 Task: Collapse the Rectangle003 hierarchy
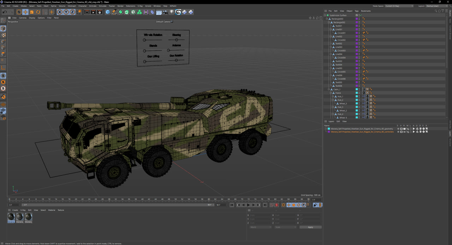327,19
